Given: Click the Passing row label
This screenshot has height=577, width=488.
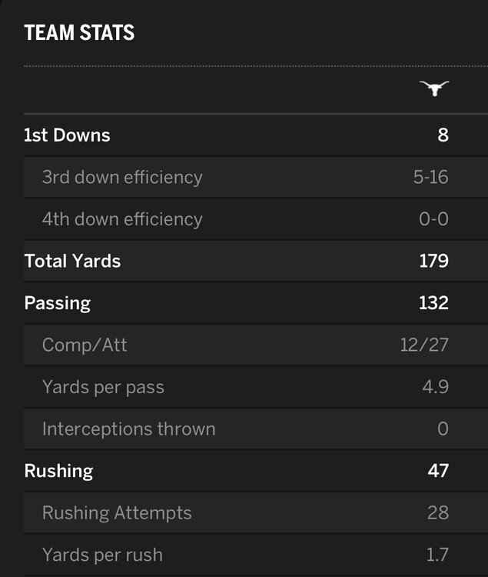Looking at the screenshot, I should [x=58, y=303].
